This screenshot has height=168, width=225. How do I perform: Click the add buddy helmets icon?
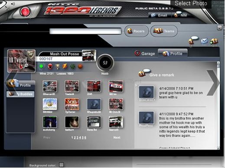point(214,42)
